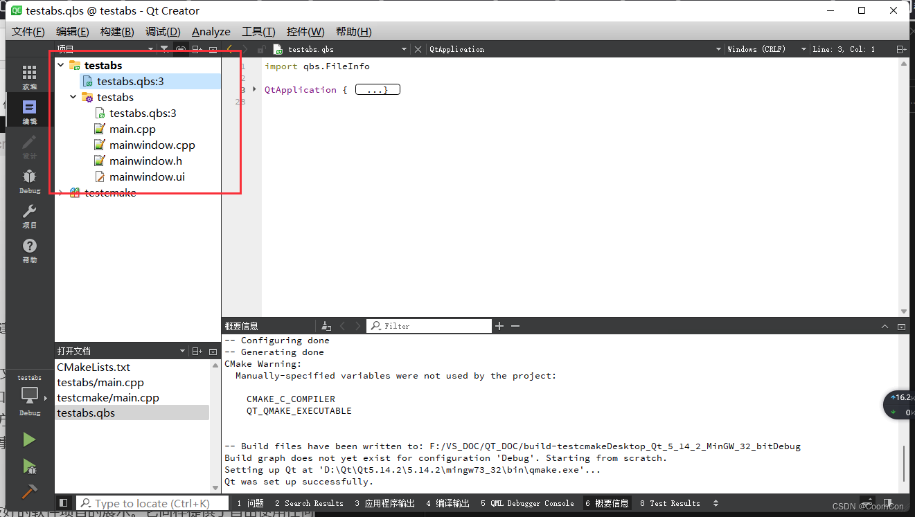Build project with the hammer icon

point(29,491)
